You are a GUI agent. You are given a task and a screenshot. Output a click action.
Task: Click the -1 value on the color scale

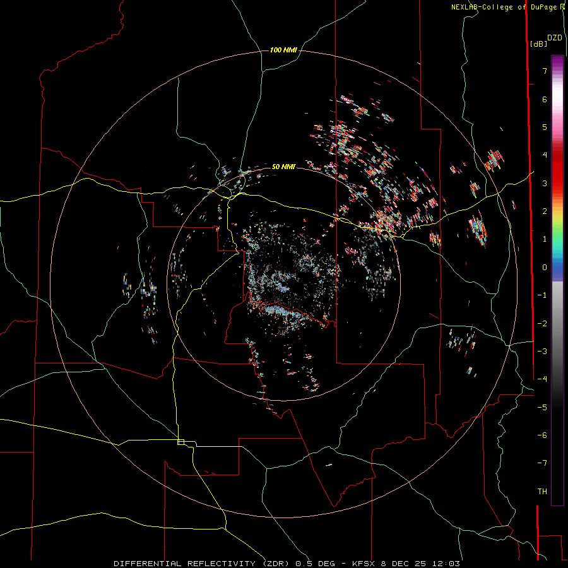(542, 295)
